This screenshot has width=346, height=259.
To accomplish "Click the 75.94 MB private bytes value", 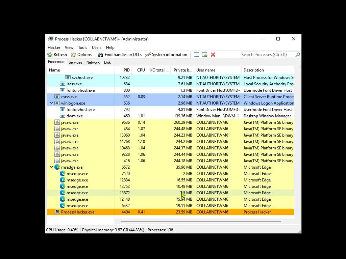I will [x=184, y=199].
